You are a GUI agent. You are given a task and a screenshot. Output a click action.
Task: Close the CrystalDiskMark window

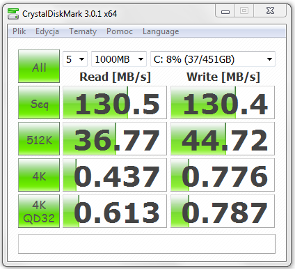pos(270,11)
